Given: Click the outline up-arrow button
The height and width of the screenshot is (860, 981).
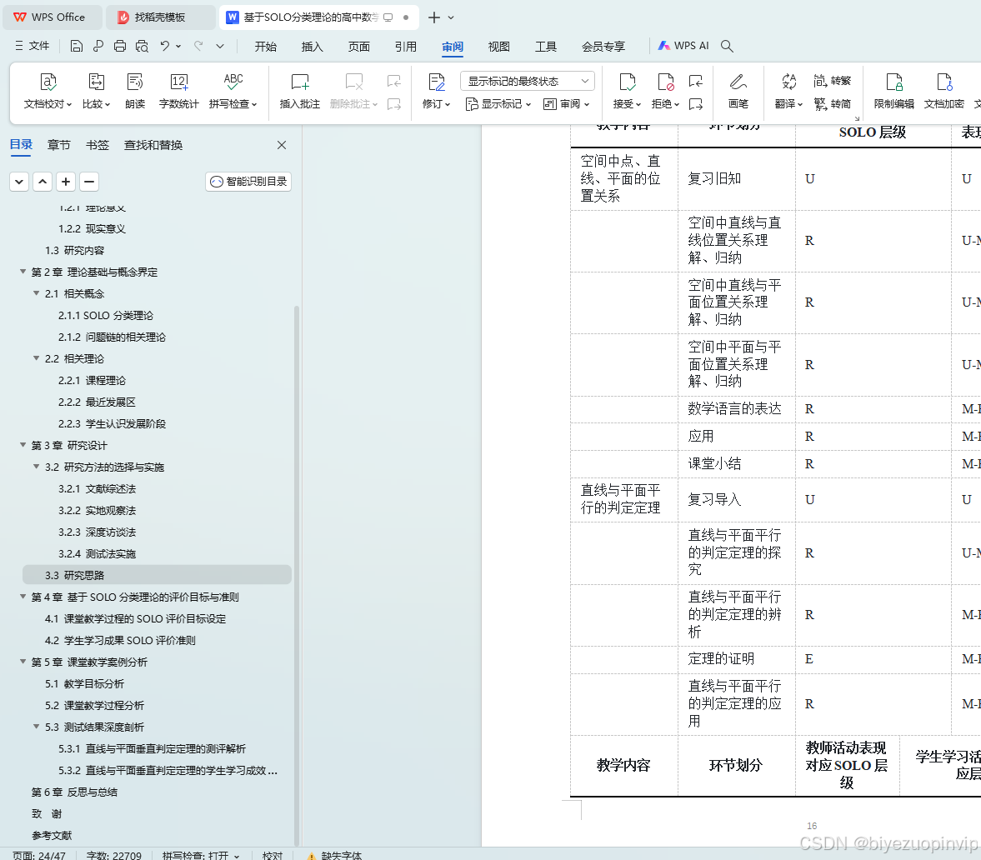Looking at the screenshot, I should [43, 182].
